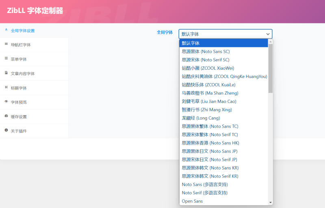Click the eye icon beside 字体预览
This screenshot has width=325, height=208.
[6, 102]
